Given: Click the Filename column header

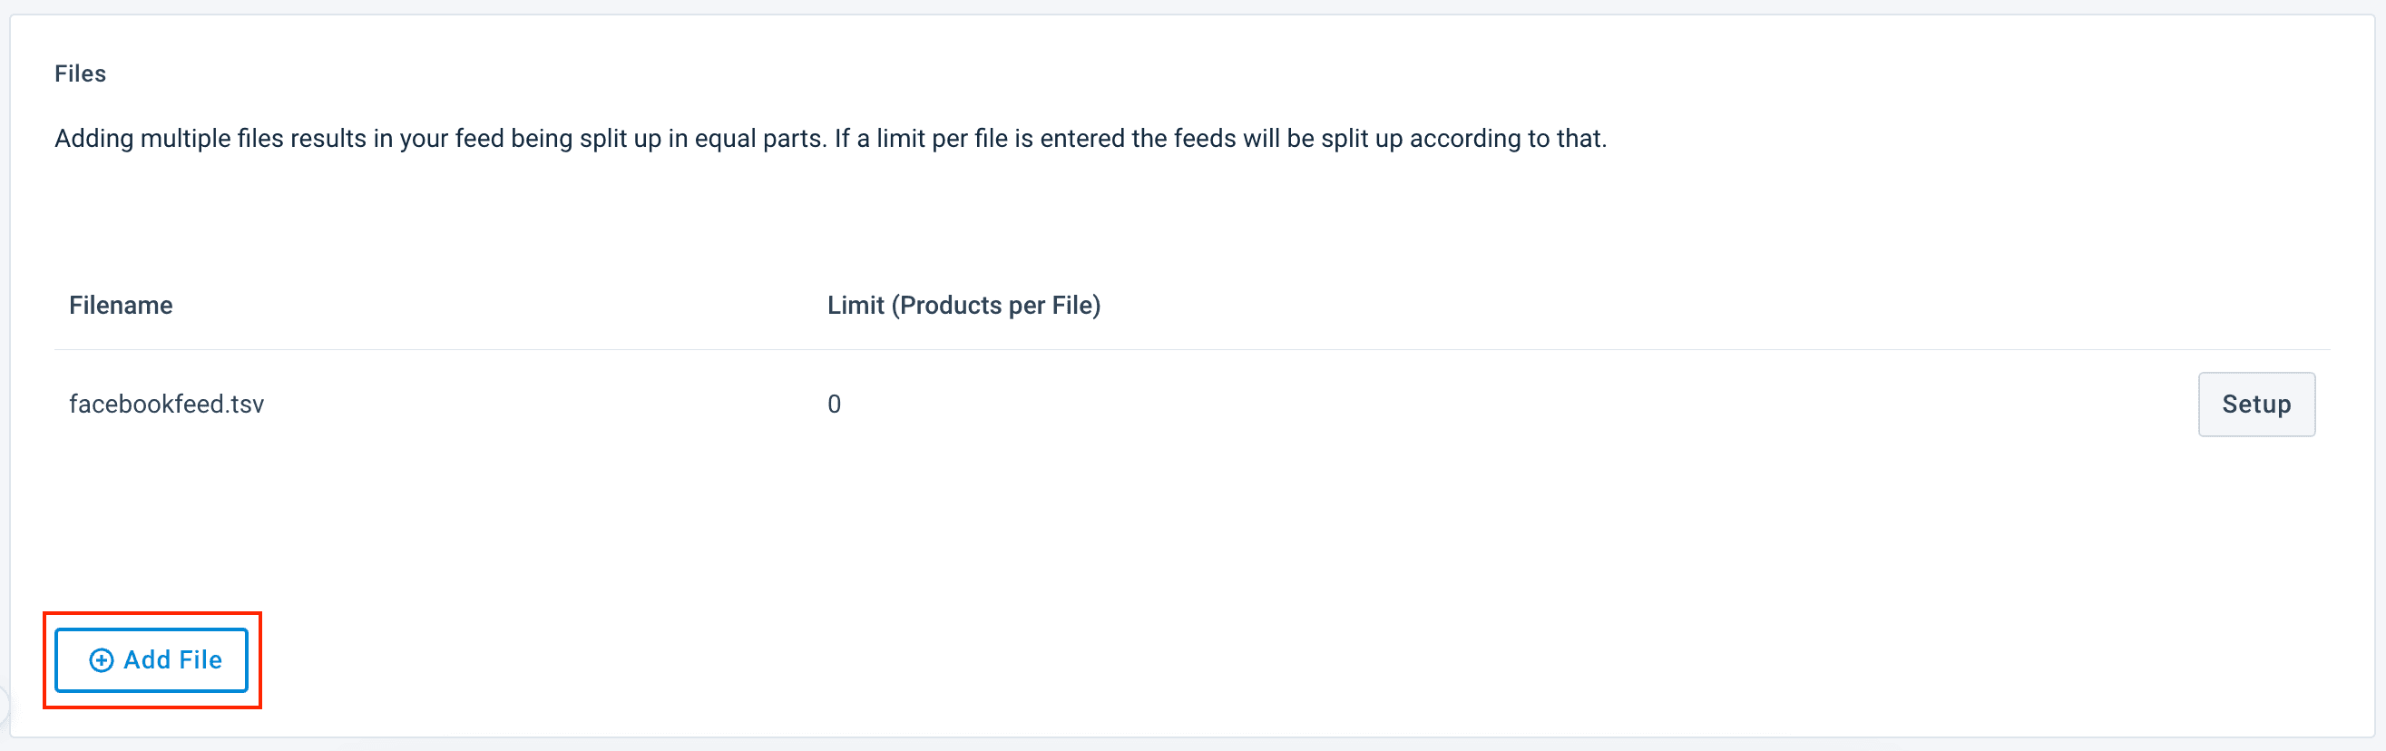Looking at the screenshot, I should coord(121,306).
